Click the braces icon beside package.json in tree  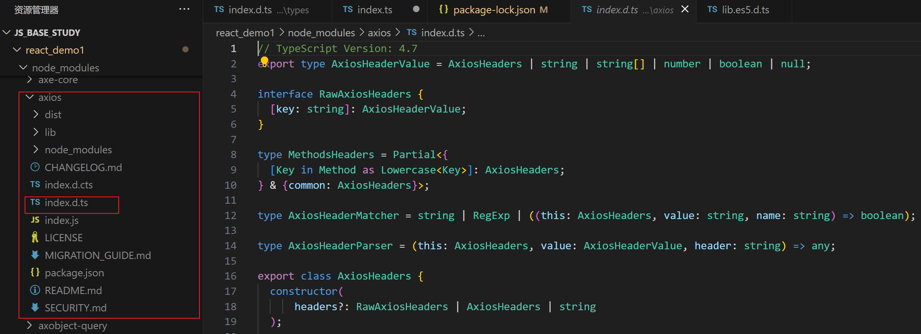[x=35, y=272]
